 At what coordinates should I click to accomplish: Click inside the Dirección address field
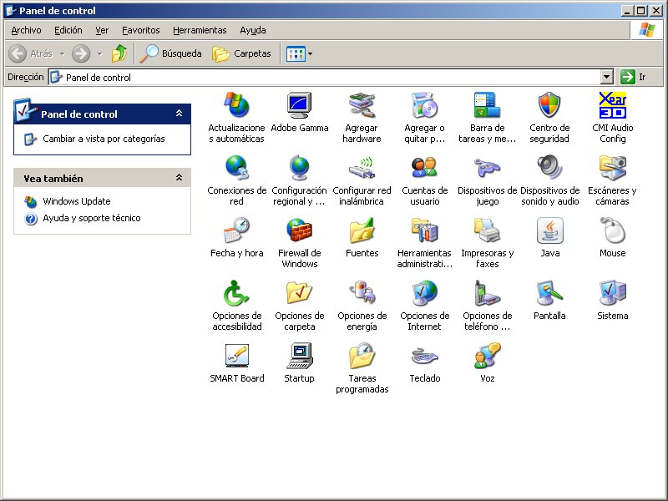(326, 77)
